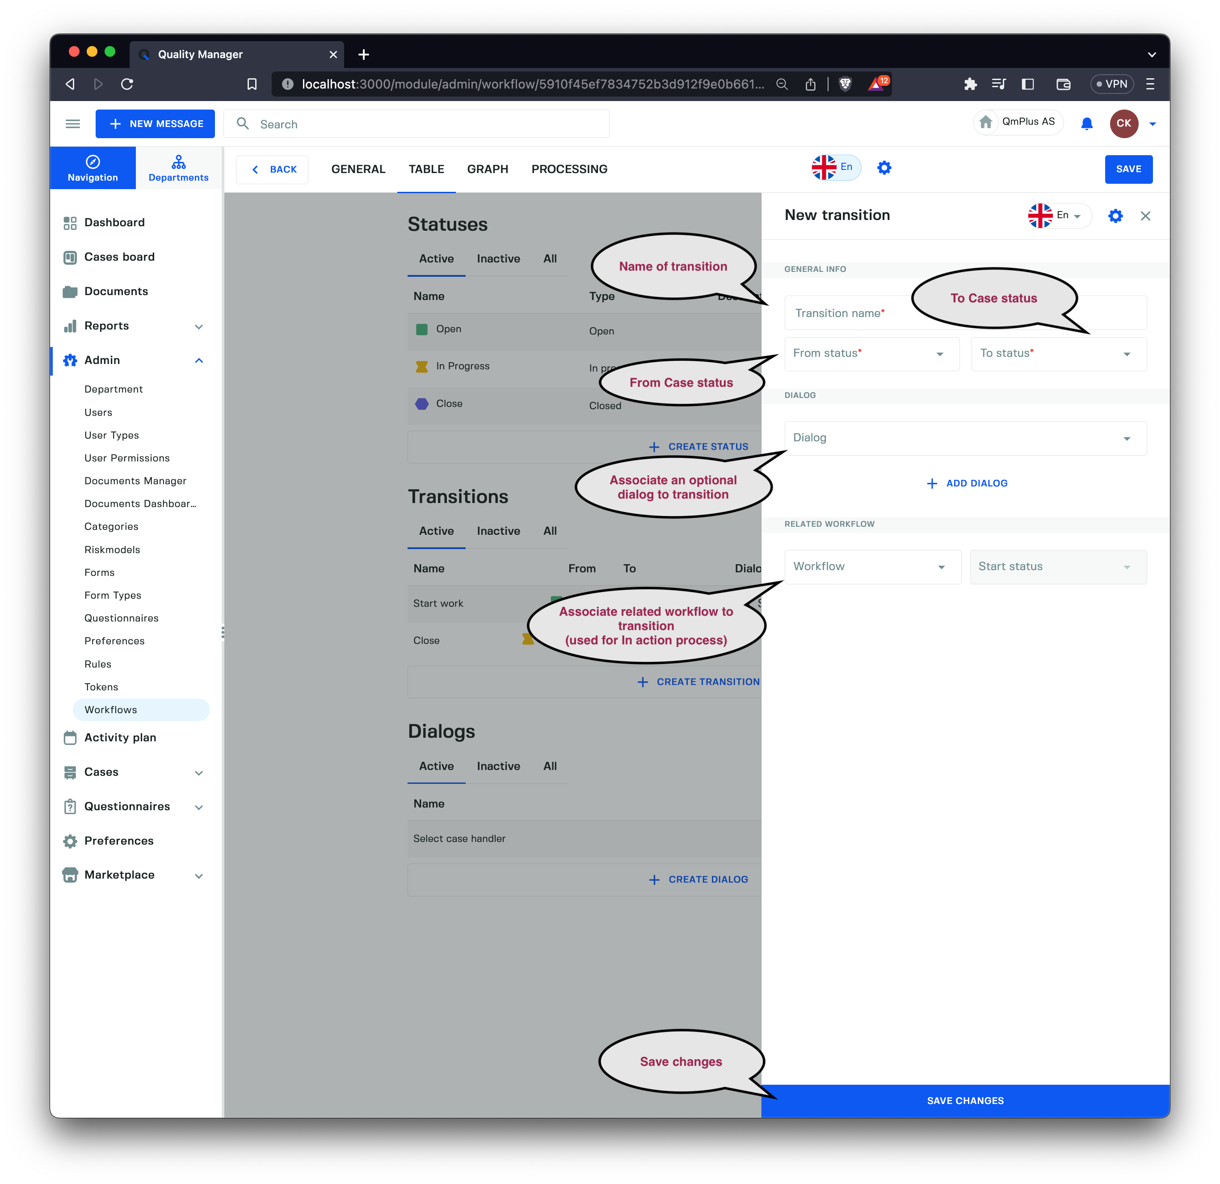
Task: Expand the Cases menu chevron
Action: tap(199, 773)
